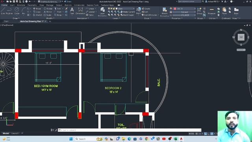Screen dimensions: 252x142
Task: Click the Measure tool
Action: pyautogui.click(x=211, y=11)
